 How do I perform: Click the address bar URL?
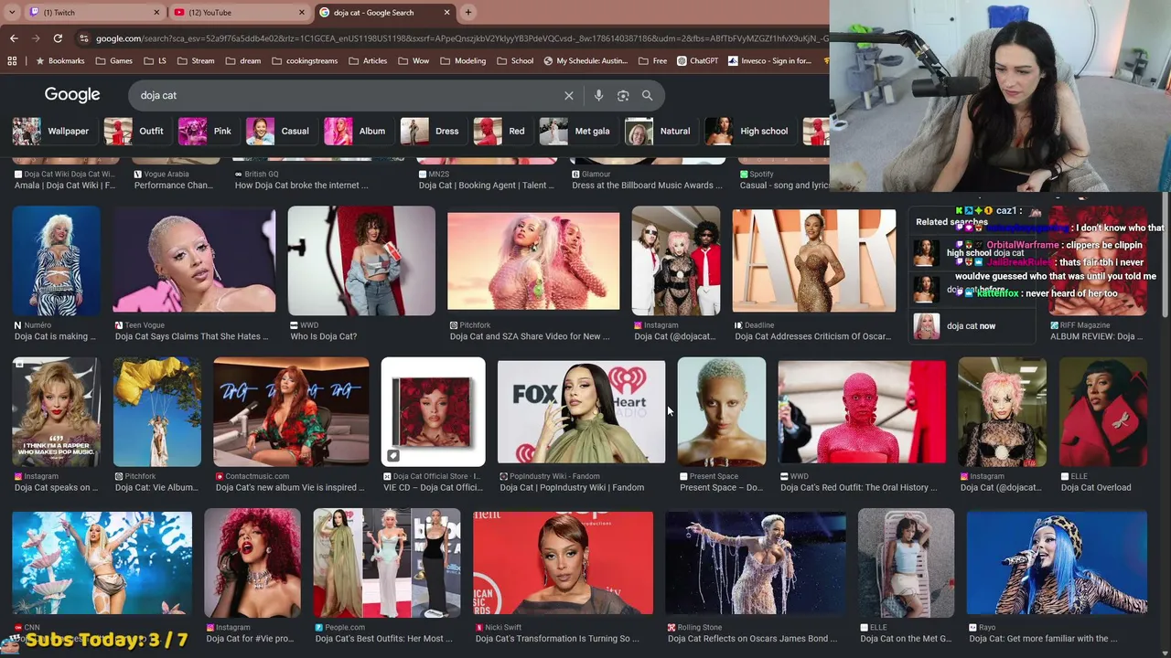click(462, 38)
